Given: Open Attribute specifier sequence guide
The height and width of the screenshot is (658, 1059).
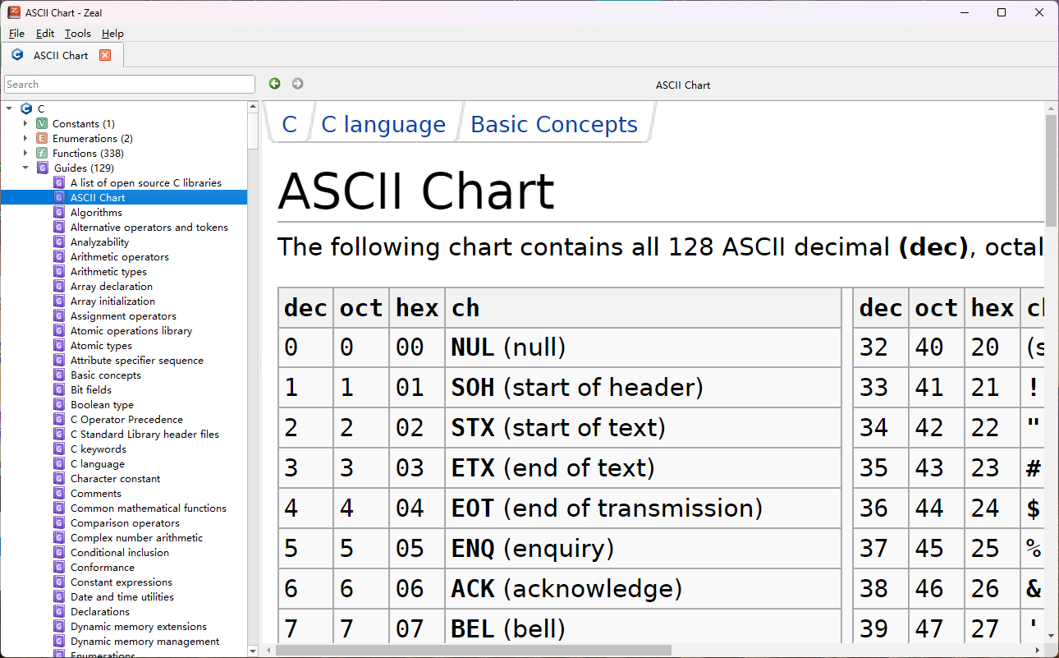Looking at the screenshot, I should pyautogui.click(x=137, y=360).
